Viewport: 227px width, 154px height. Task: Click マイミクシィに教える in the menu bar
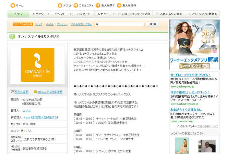tap(203, 14)
